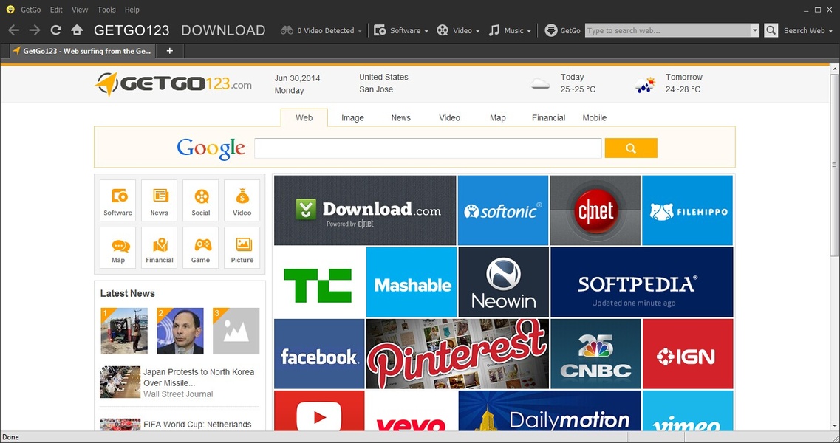Open Latest News thumbnail number 2
Viewport: 840px width, 443px height.
(180, 331)
